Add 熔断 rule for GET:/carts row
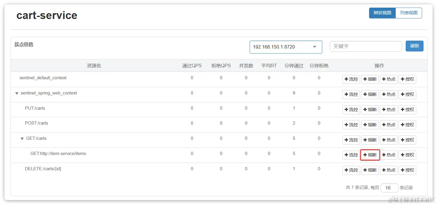 370,140
